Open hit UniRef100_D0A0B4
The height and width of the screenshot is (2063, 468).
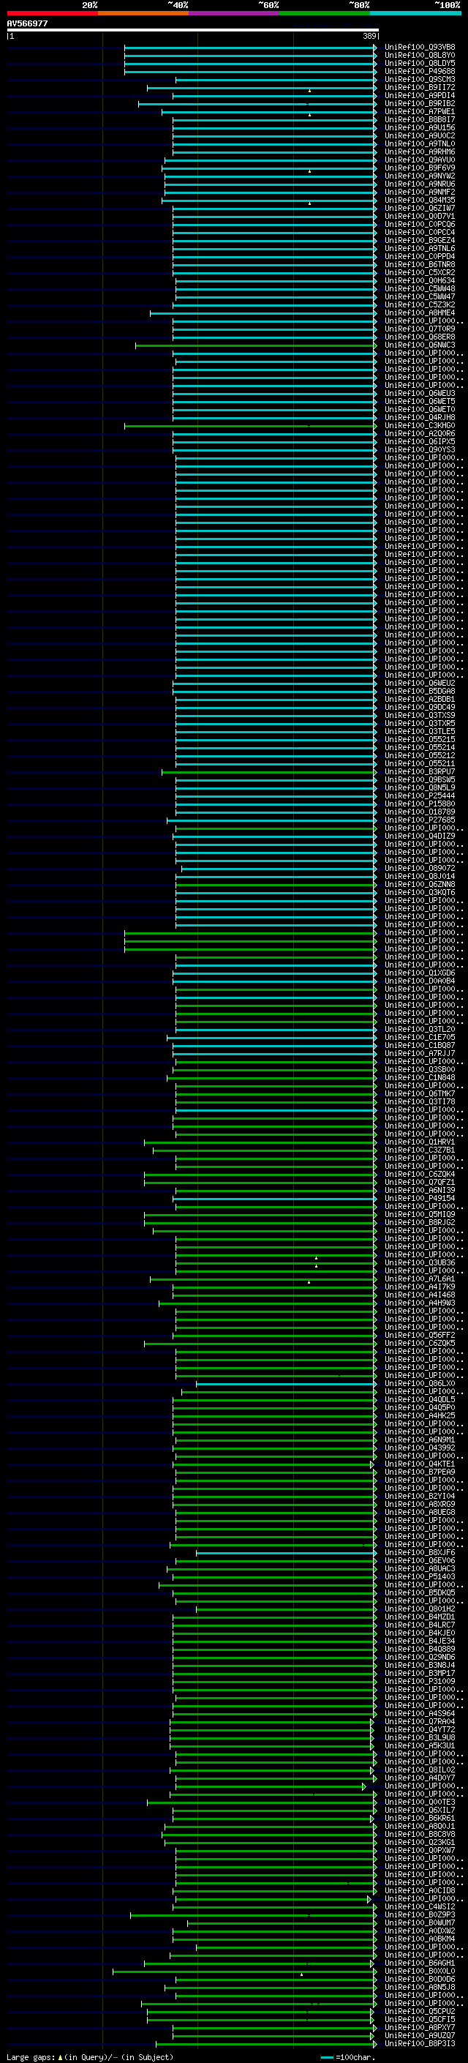click(x=419, y=980)
